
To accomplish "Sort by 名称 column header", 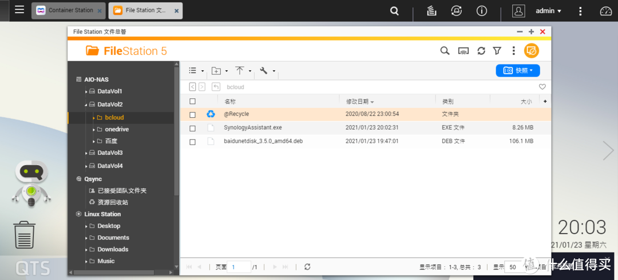I will point(230,102).
